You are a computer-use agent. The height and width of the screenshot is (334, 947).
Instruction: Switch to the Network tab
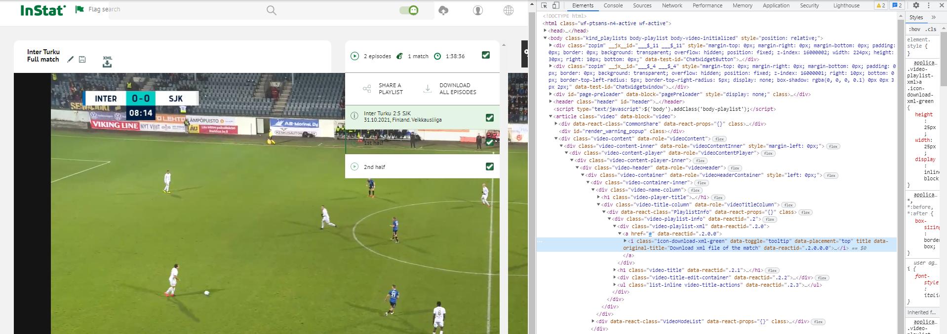672,5
